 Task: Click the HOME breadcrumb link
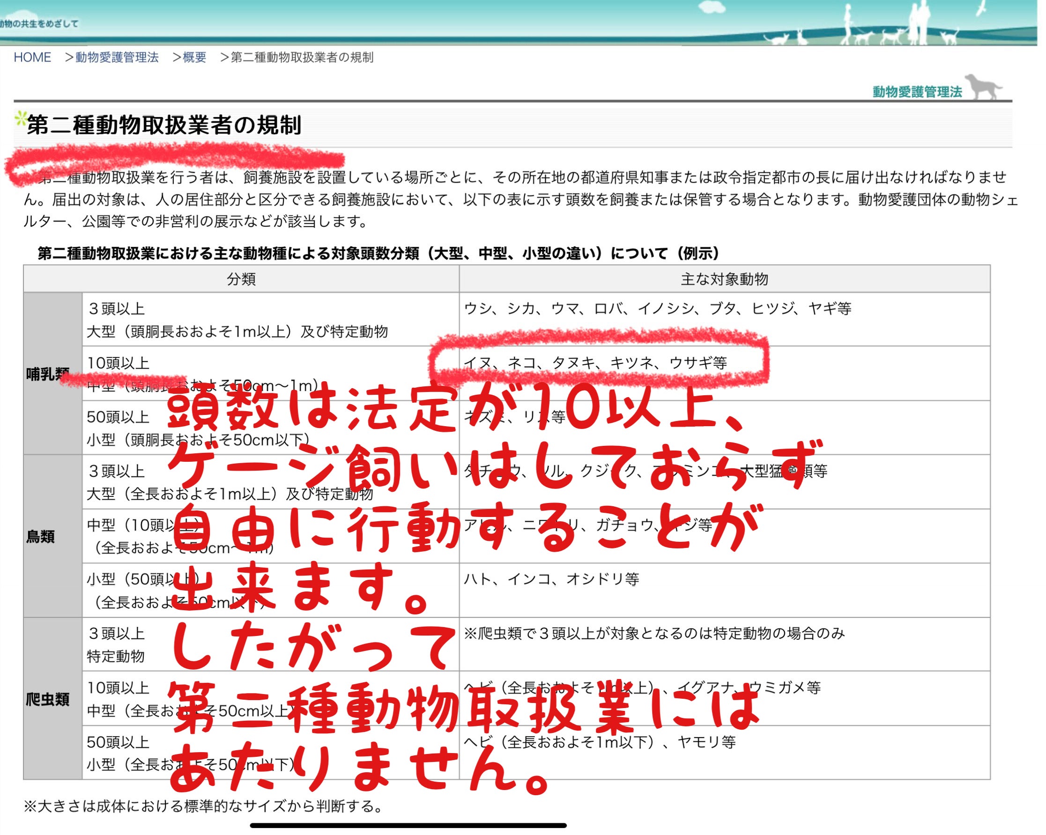click(32, 57)
